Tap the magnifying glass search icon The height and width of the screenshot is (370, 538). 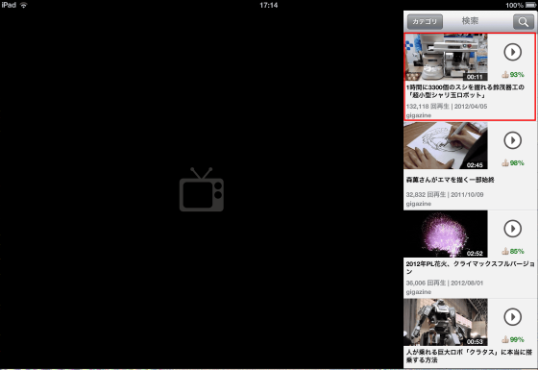pos(524,21)
